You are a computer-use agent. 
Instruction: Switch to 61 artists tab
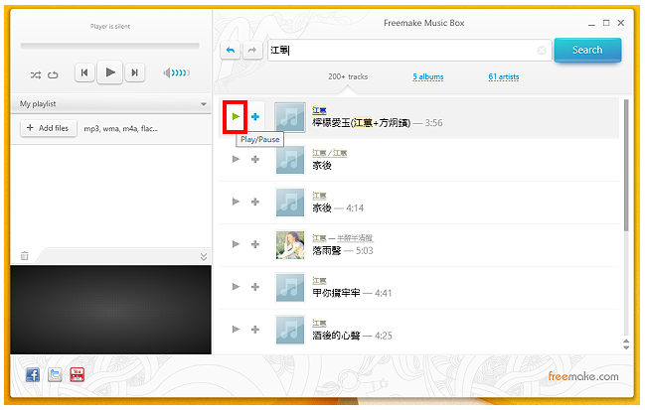(504, 76)
